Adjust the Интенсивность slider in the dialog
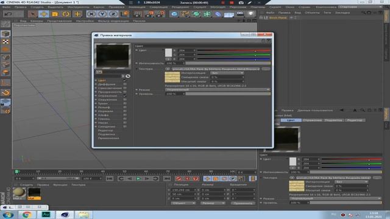Screen dimensions: 390x219 [228, 63]
